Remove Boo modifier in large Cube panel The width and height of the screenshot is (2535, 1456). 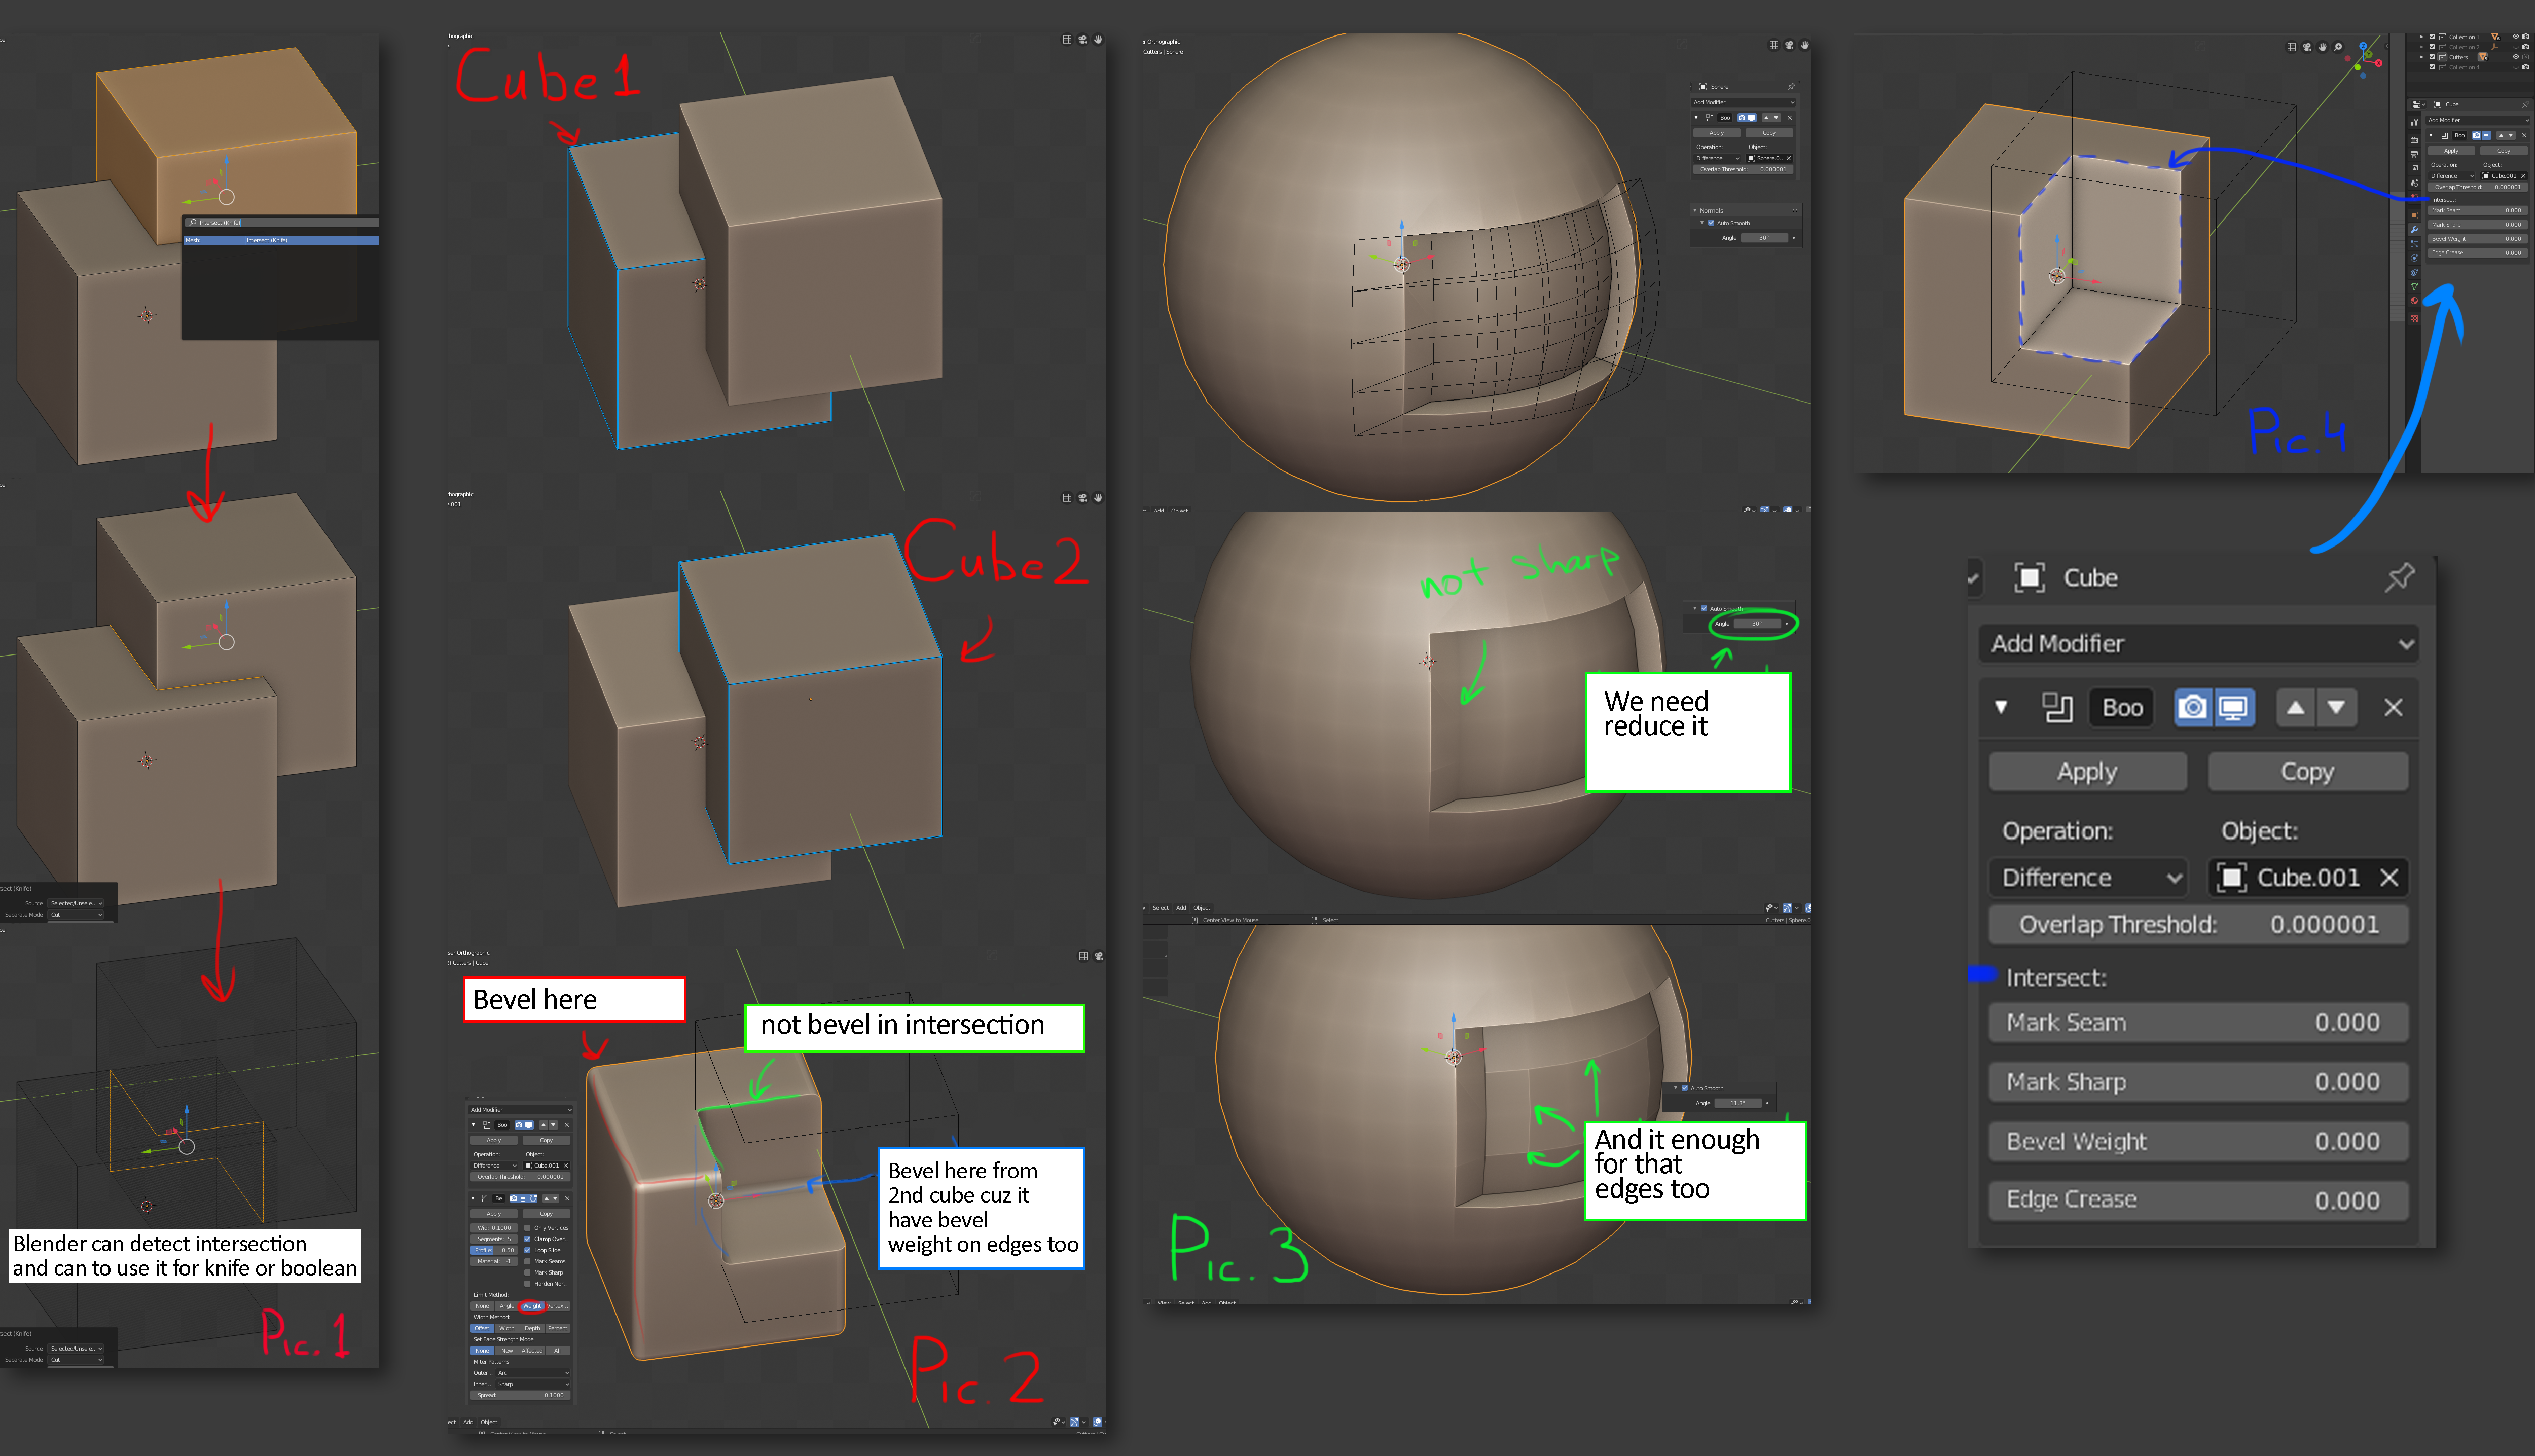pos(2393,707)
